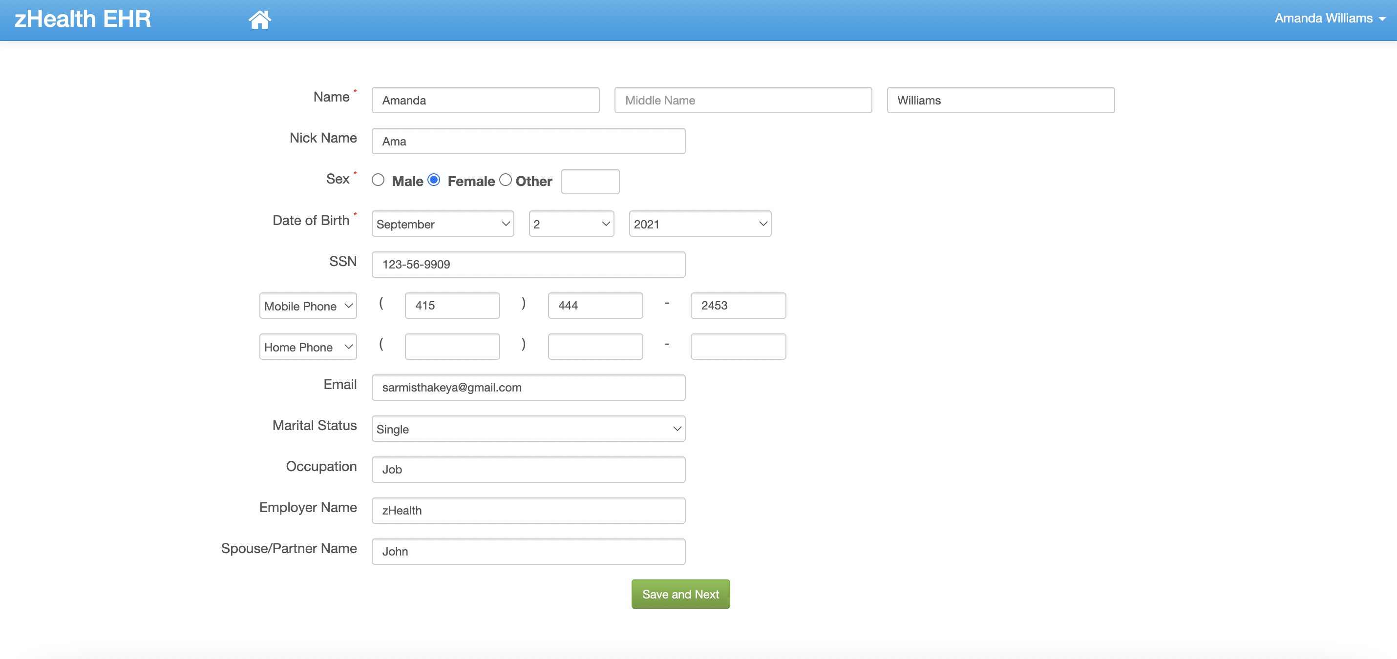Focus the first name field containing Amanda
1397x659 pixels.
pos(486,100)
